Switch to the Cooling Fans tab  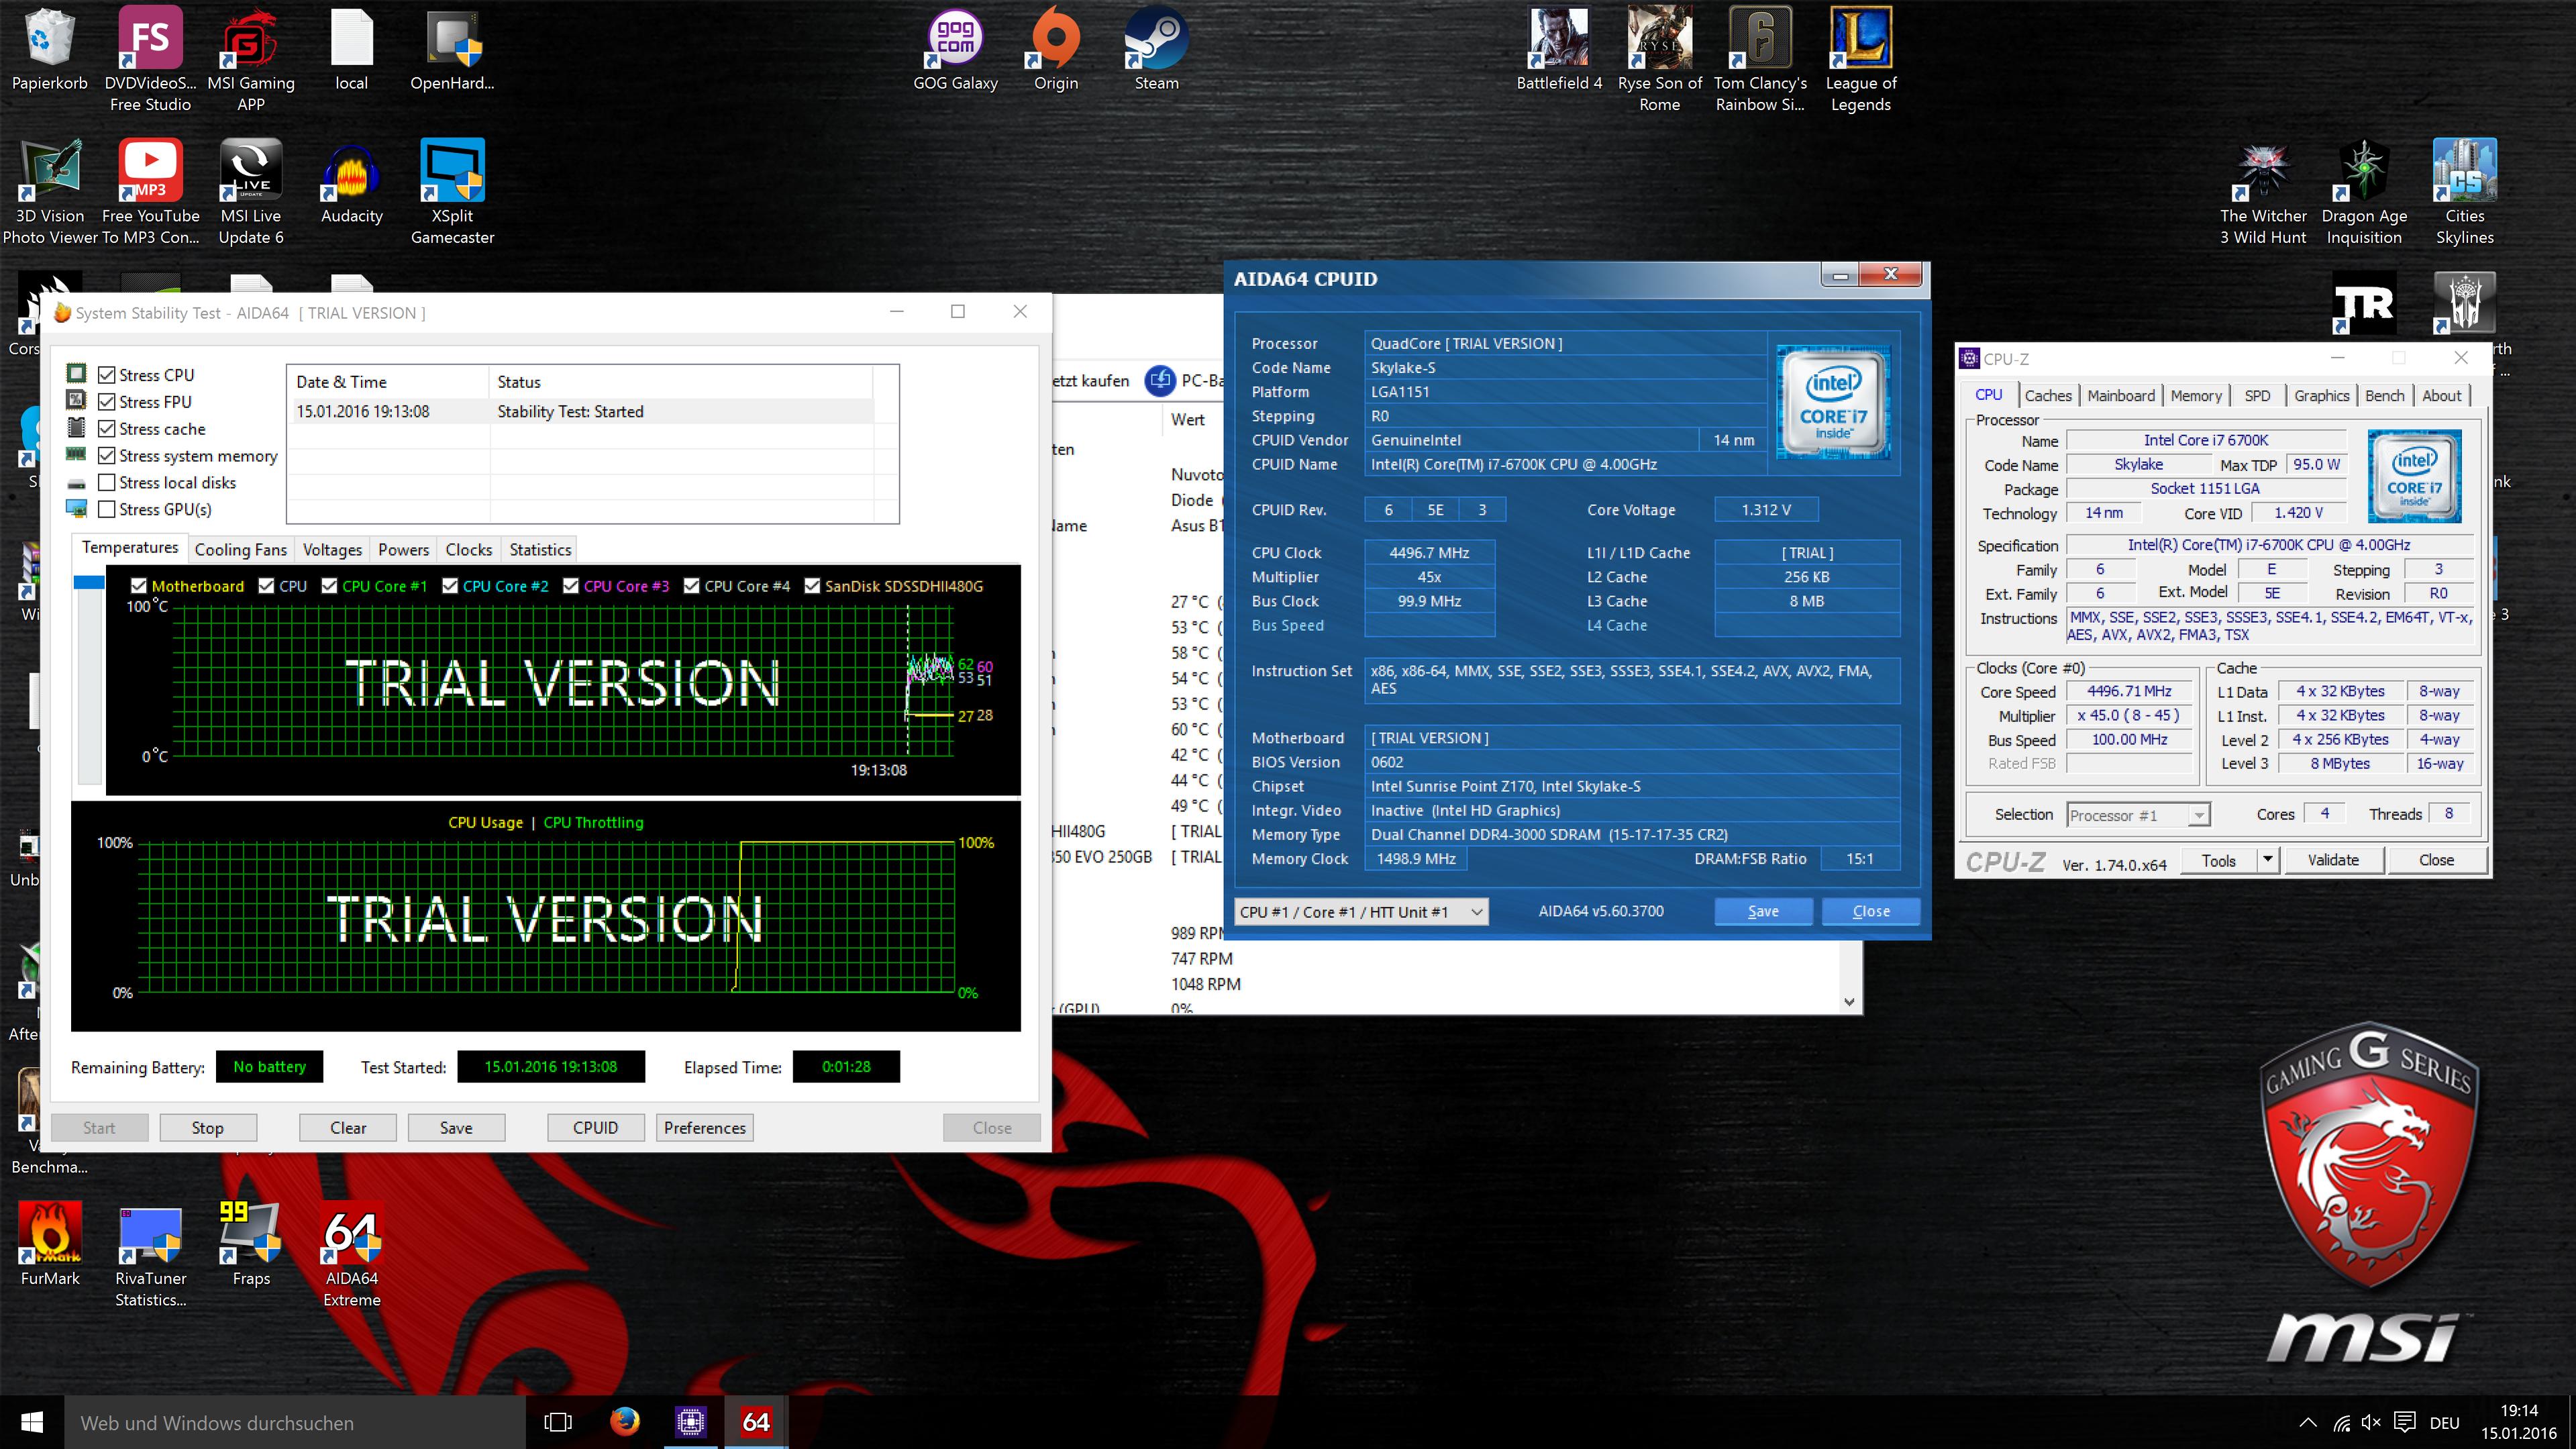click(x=240, y=549)
